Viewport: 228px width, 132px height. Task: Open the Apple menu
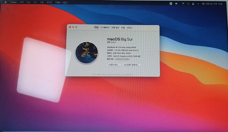6,2
